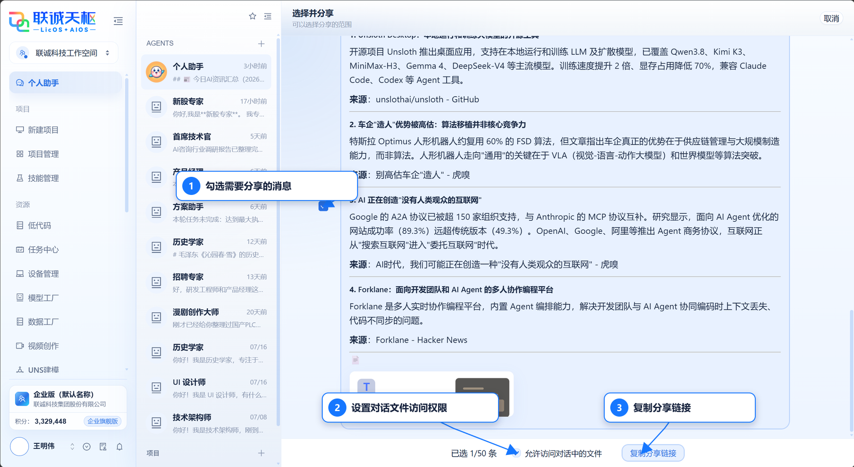This screenshot has width=854, height=467.
Task: Open the notification bell icon
Action: pos(119,447)
